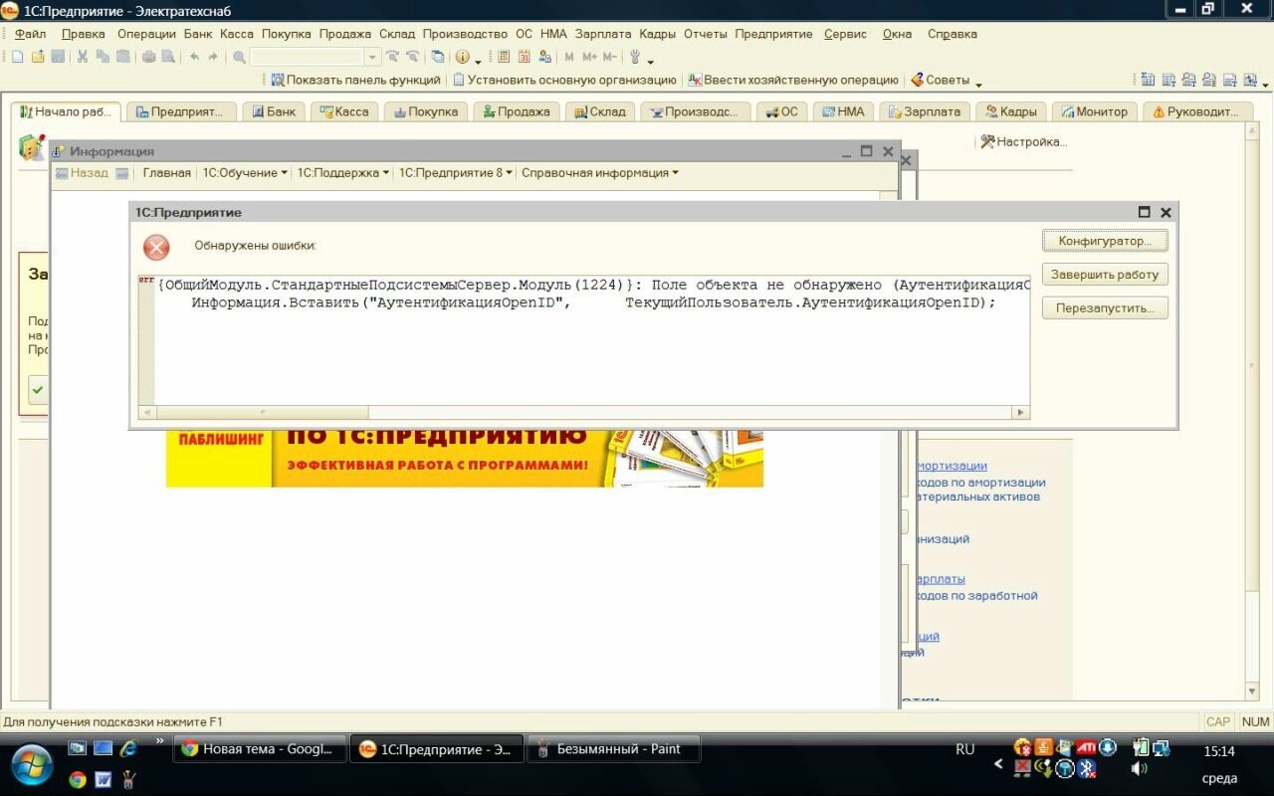This screenshot has height=796, width=1274.
Task: Click the Undo arrow icon
Action: click(x=194, y=57)
